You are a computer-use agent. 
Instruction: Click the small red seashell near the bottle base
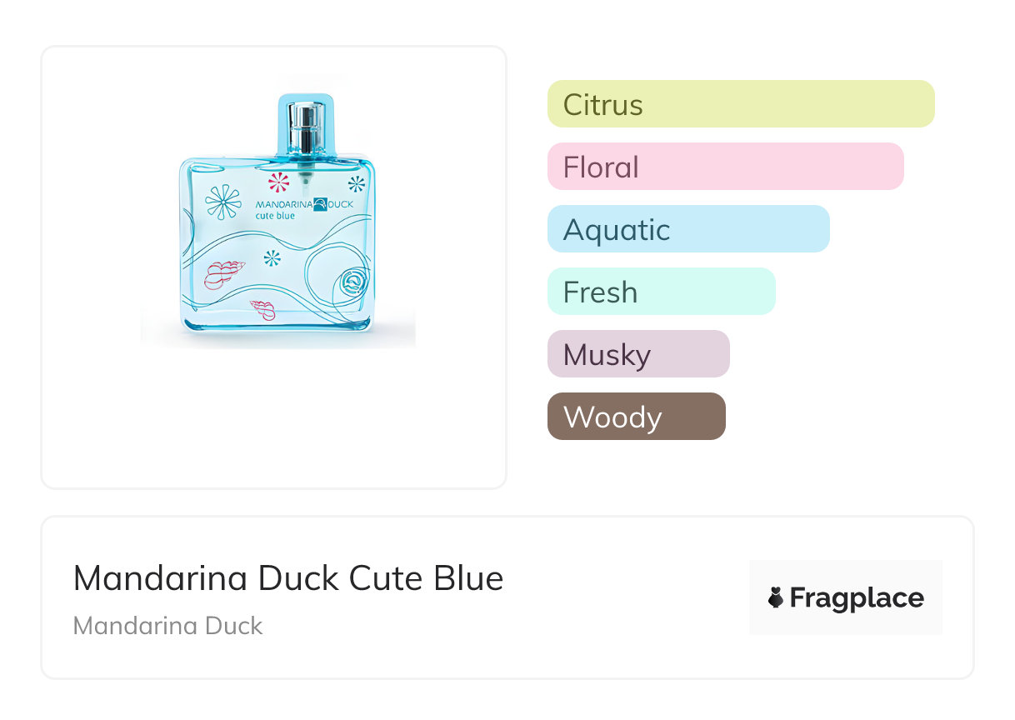[263, 310]
